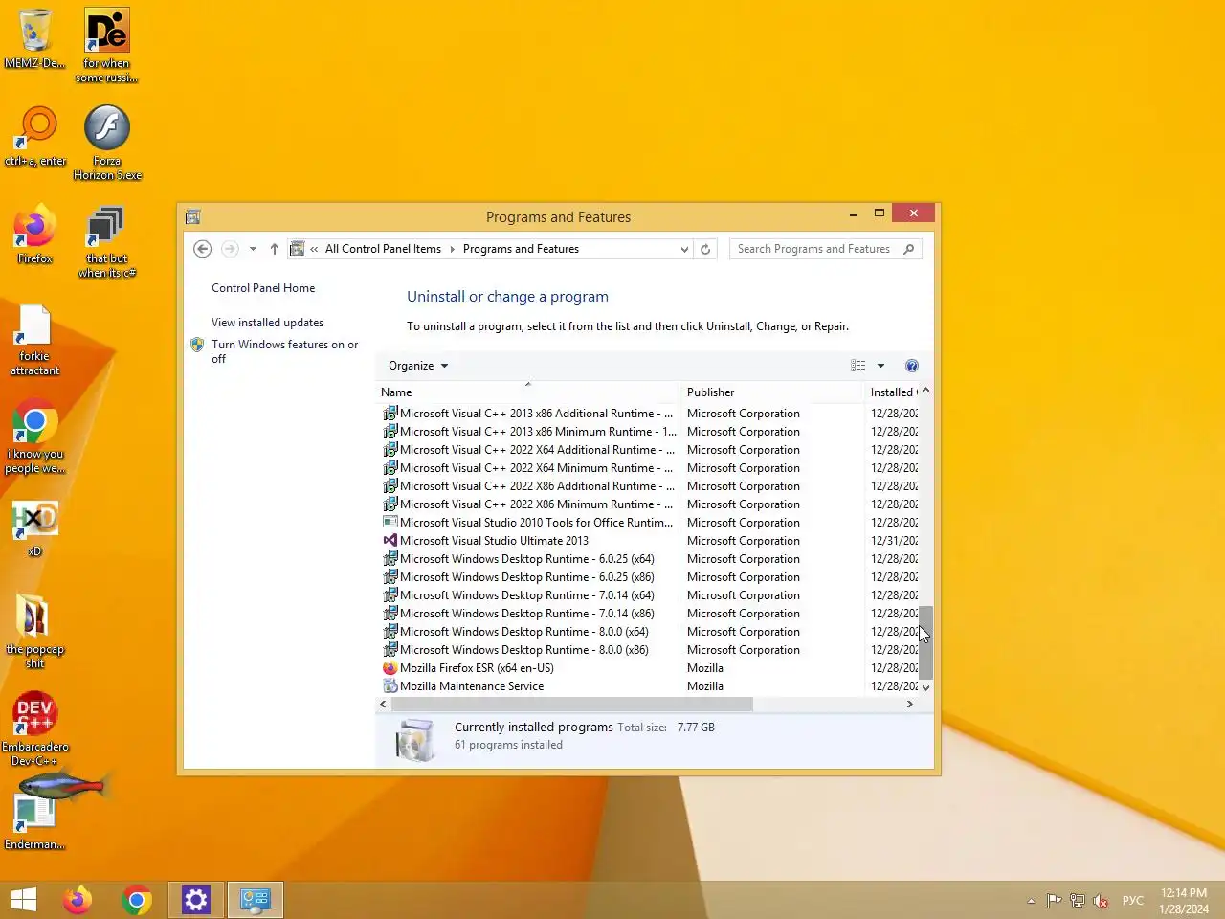Viewport: 1225px width, 919px height.
Task: Sort list by Installed On column
Action: click(x=892, y=392)
